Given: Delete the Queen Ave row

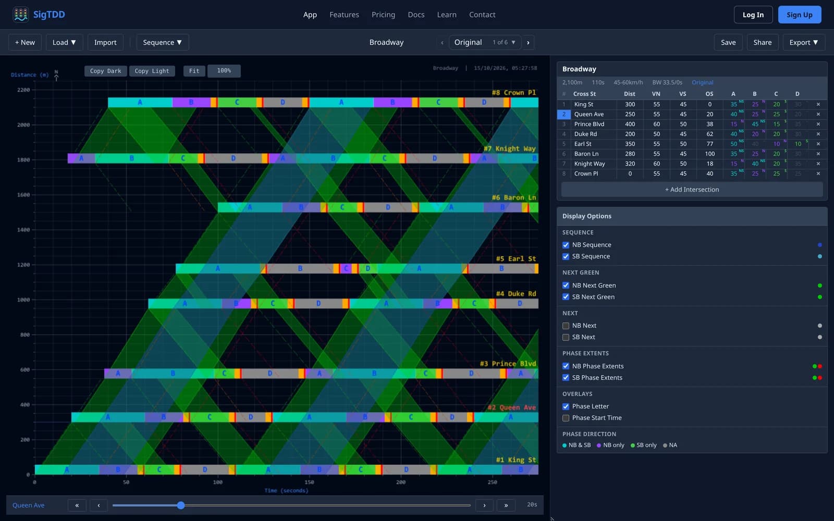Looking at the screenshot, I should [818, 114].
